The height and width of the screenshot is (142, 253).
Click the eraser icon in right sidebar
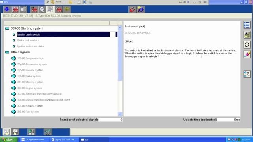[x=247, y=54]
